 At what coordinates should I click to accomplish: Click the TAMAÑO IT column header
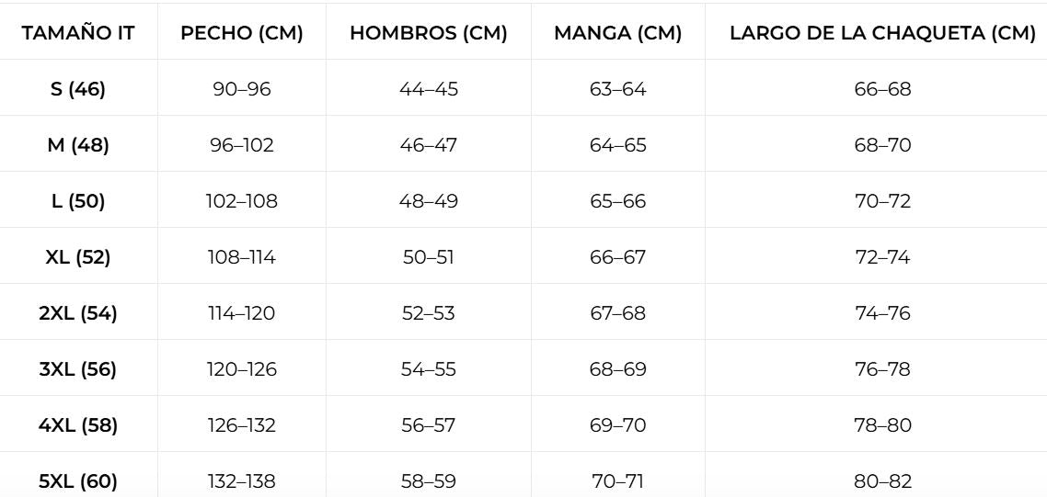point(78,33)
